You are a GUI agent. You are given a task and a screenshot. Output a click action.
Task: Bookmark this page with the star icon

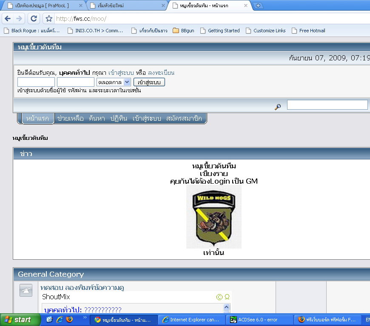pyautogui.click(x=49, y=19)
